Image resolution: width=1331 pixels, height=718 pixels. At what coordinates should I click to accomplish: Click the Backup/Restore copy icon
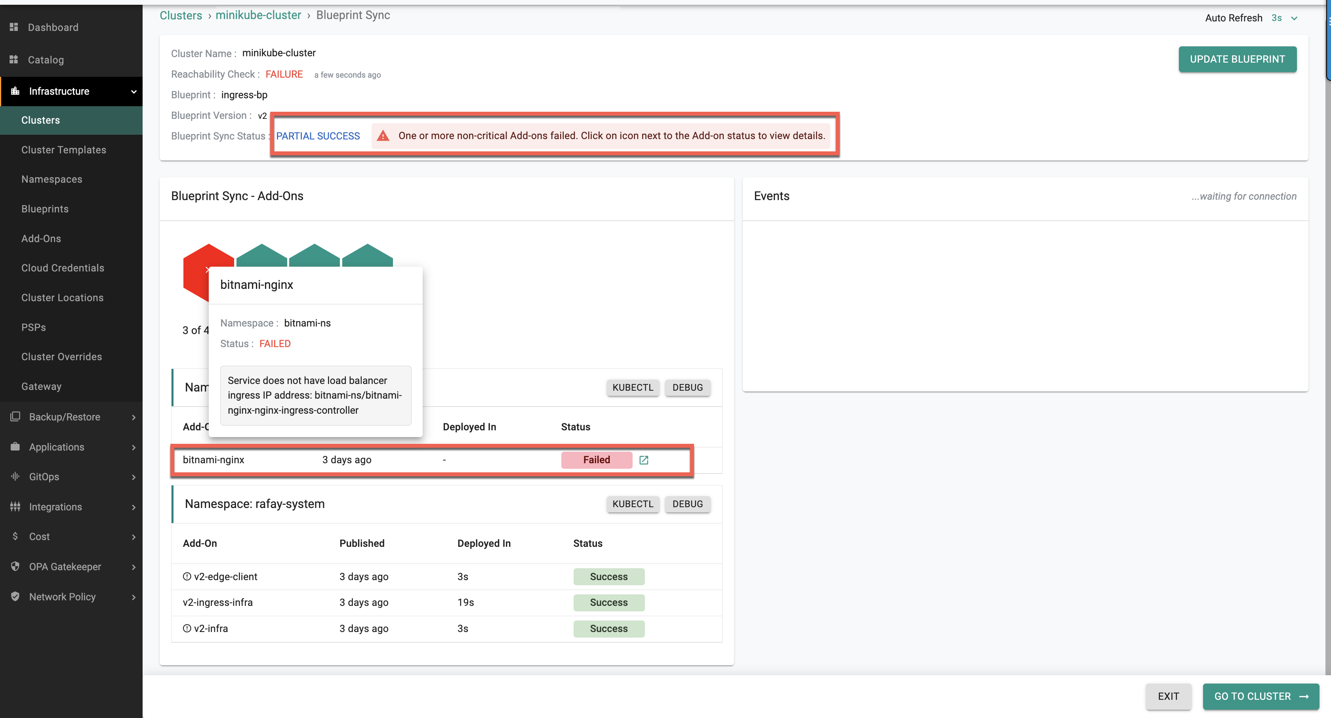pos(15,416)
